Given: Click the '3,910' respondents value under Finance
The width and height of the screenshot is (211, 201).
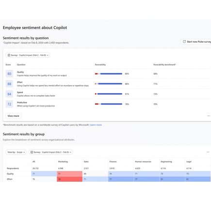Looking at the screenshot, I should (112, 169).
